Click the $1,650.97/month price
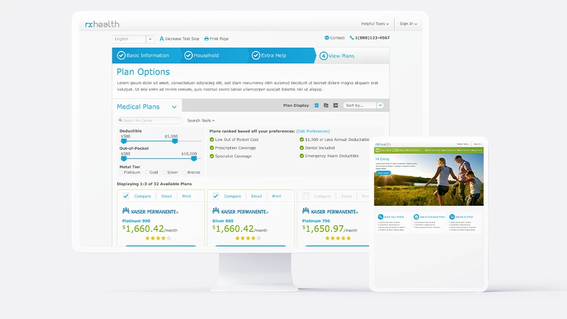Image resolution: width=567 pixels, height=319 pixels. [330, 229]
